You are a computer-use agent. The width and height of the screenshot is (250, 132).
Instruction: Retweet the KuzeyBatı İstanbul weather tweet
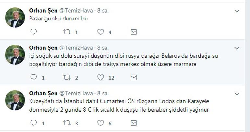point(67,123)
